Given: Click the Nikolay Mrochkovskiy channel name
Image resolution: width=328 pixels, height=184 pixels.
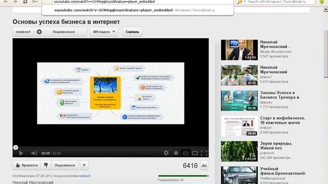Looking at the screenshot, I should click(x=276, y=52).
